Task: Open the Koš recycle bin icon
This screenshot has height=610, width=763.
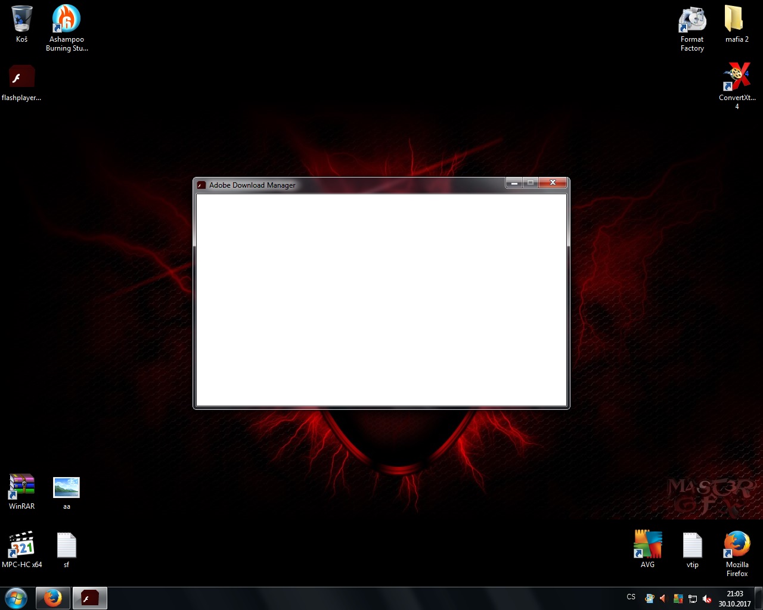Action: pyautogui.click(x=21, y=24)
